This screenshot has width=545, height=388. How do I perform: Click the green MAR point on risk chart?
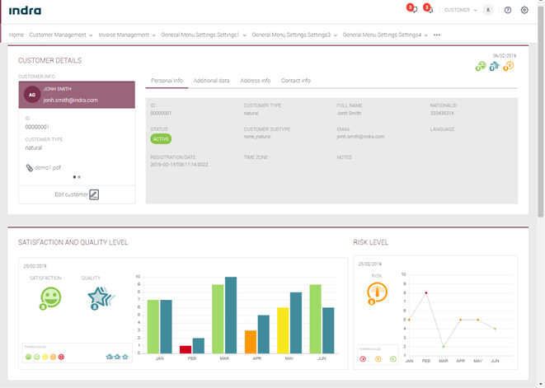444,347
